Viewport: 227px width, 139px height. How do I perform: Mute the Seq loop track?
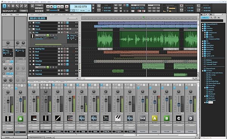point(59,74)
